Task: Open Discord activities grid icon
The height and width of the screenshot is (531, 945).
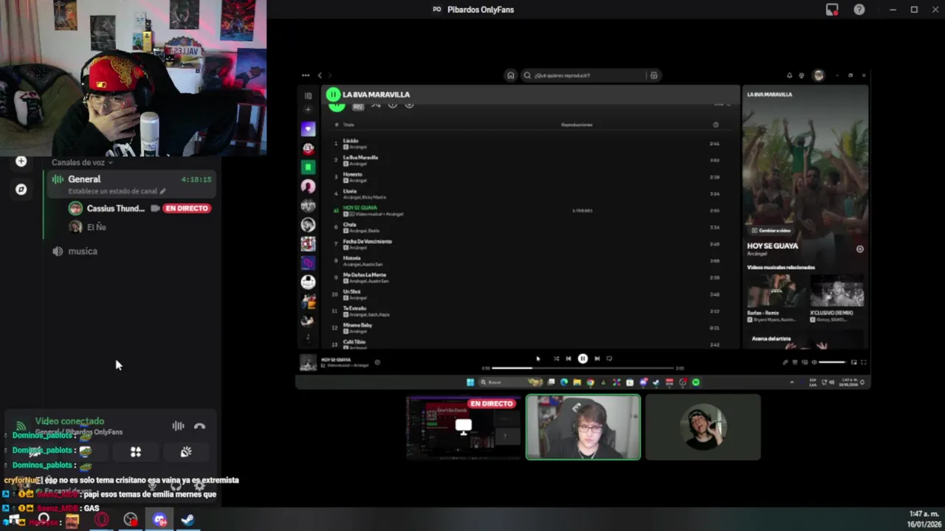Action: point(136,451)
